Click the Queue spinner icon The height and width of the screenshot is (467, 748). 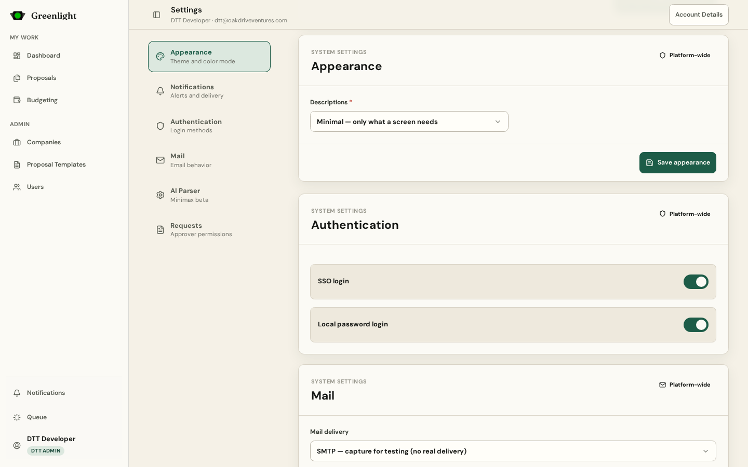pyautogui.click(x=17, y=417)
